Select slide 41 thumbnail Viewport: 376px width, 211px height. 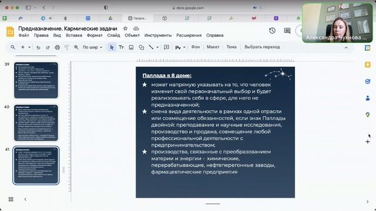click(36, 165)
